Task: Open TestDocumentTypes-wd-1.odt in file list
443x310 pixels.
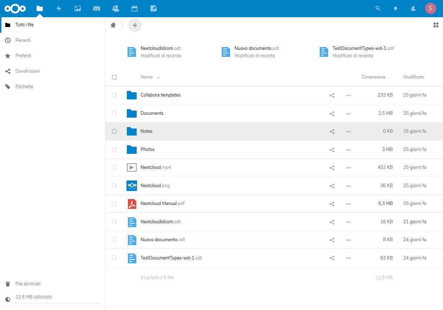Action: coord(171,258)
